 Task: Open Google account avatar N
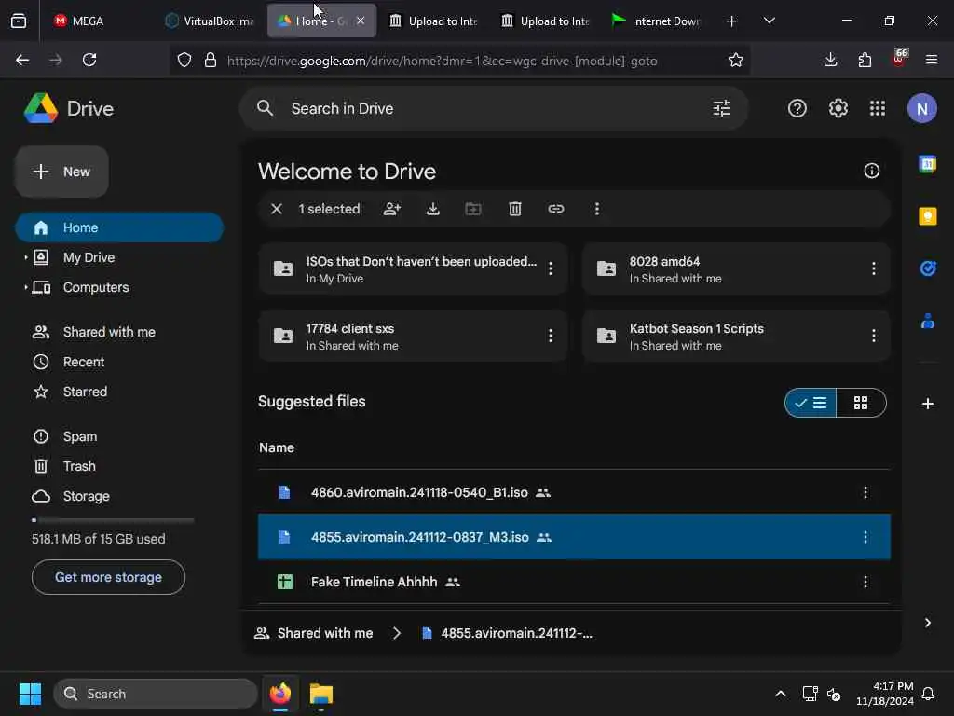[921, 108]
